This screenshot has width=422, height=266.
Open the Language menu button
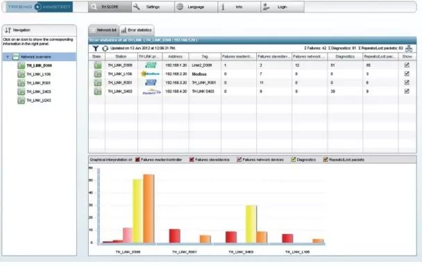coord(196,7)
